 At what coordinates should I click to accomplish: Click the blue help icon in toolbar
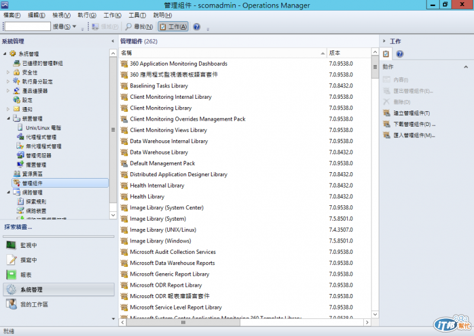tap(197, 27)
